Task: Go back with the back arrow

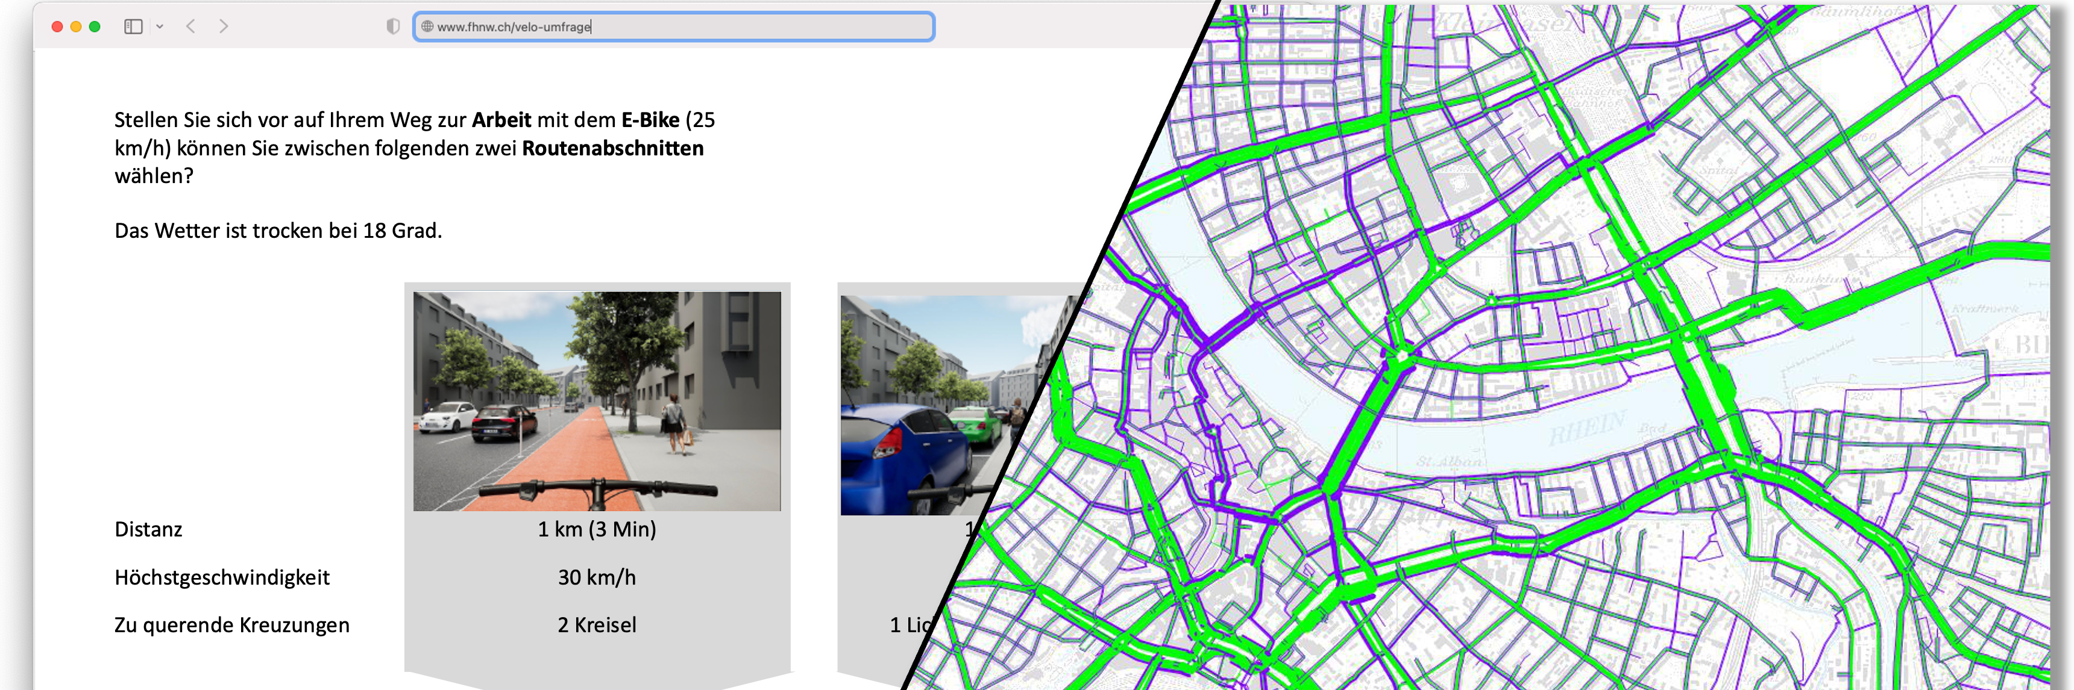Action: (x=191, y=26)
